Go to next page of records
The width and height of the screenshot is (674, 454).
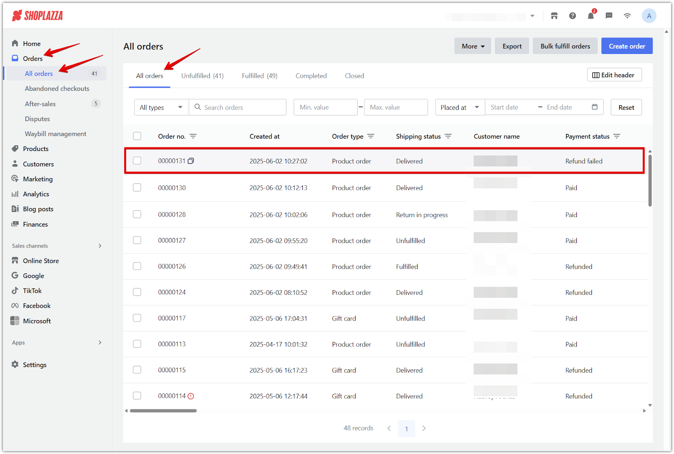tap(424, 428)
